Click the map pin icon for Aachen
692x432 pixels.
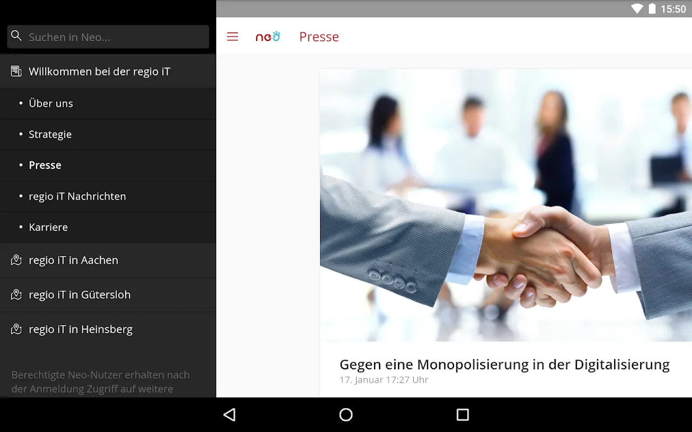tap(16, 260)
